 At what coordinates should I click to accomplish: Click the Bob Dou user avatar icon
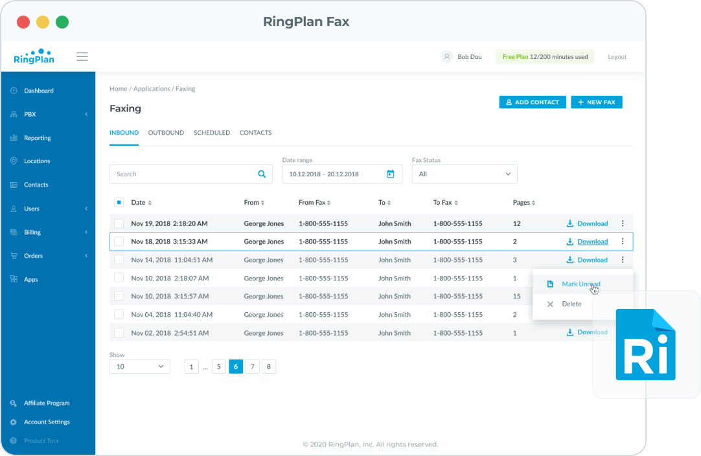click(446, 56)
